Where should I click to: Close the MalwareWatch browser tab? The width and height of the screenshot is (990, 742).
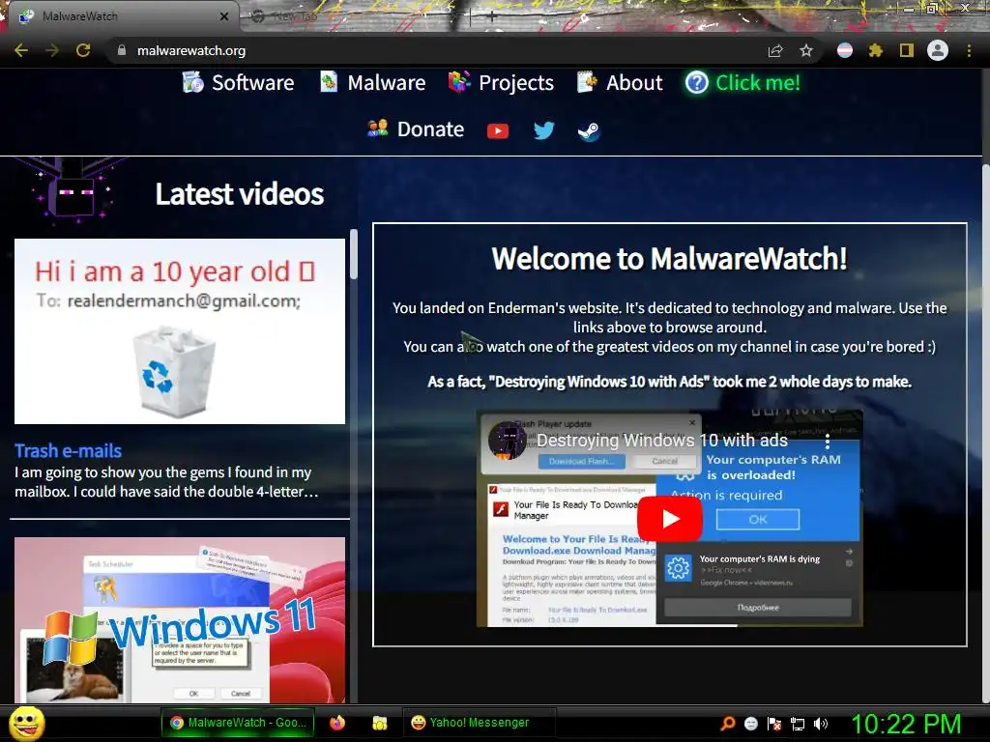tap(224, 16)
